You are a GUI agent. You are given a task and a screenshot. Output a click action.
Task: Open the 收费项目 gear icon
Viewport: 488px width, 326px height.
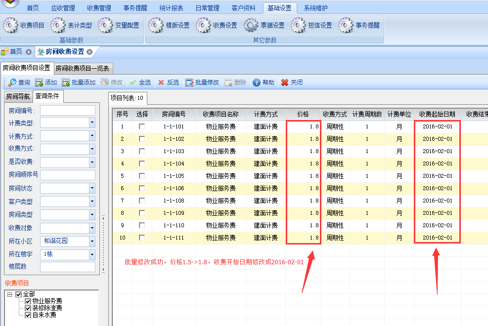point(10,25)
